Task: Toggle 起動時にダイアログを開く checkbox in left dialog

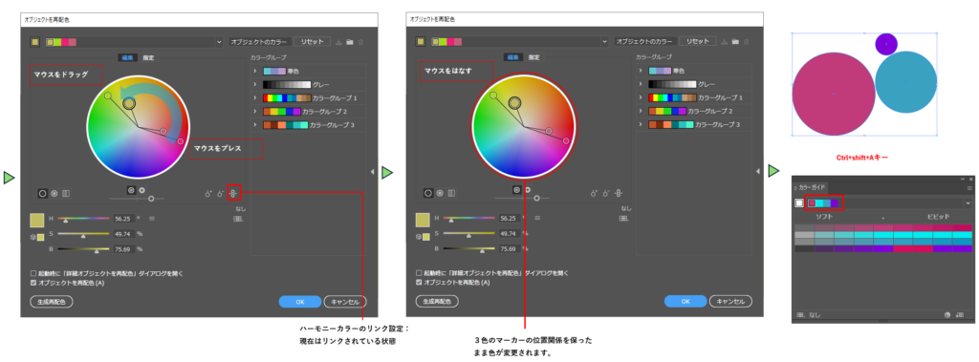Action: 33,273
